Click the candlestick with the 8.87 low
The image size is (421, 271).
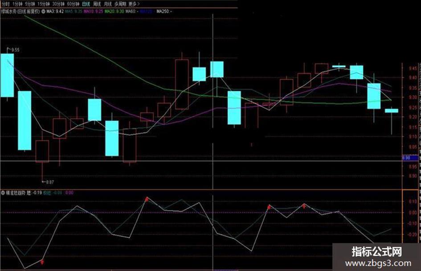click(42, 151)
